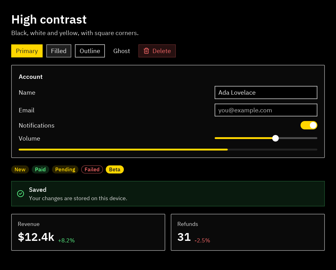This screenshot has width=336, height=270.
Task: Click the 31 refunds value
Action: 184,237
